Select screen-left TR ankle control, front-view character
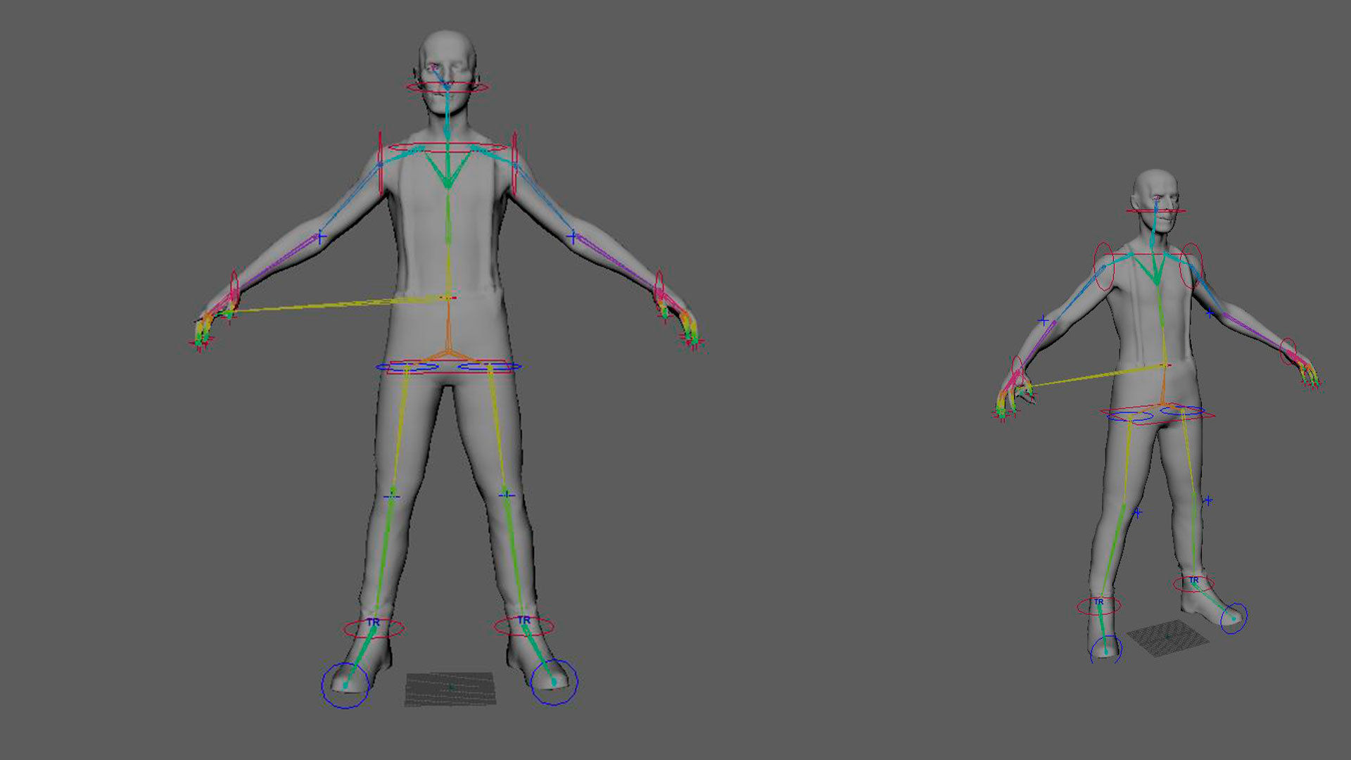 (374, 628)
